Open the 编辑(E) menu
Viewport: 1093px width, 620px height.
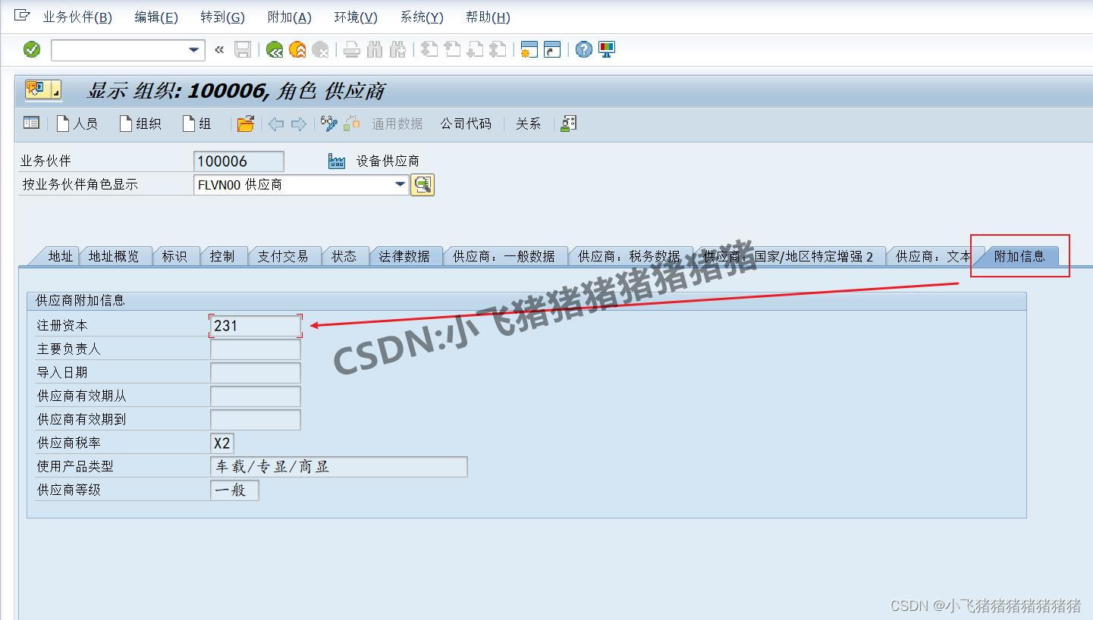156,17
